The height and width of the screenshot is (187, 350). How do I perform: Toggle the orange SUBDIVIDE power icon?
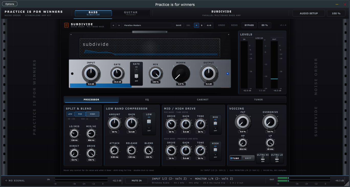click(66, 25)
